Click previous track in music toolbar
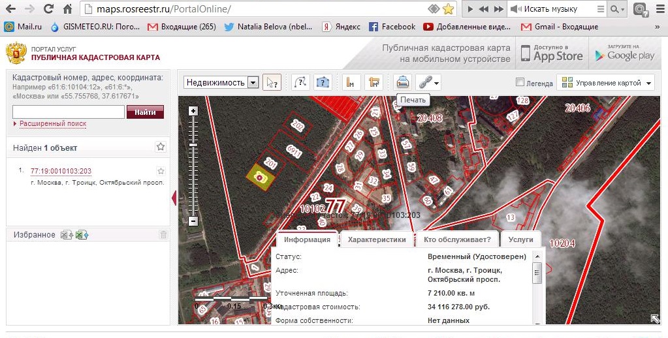This screenshot has height=338, width=668. point(484,9)
